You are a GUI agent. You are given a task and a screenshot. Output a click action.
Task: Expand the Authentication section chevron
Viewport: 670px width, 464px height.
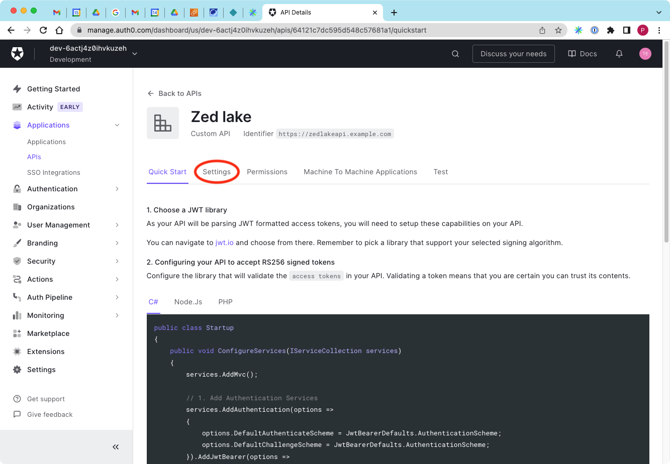point(117,189)
